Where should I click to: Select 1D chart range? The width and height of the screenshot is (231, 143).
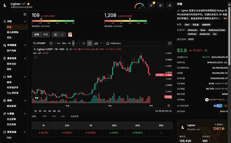pos(35,111)
